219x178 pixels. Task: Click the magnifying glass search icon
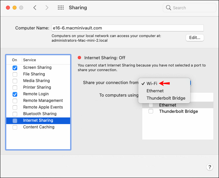tap(168, 8)
